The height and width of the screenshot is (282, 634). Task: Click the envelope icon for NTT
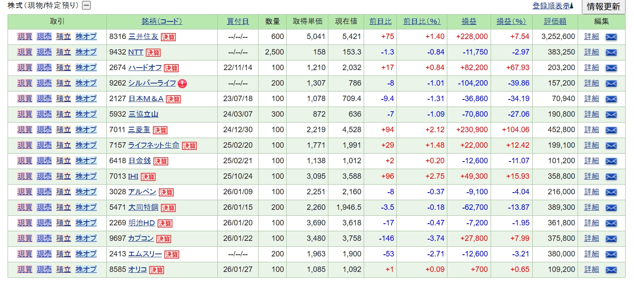pos(610,52)
